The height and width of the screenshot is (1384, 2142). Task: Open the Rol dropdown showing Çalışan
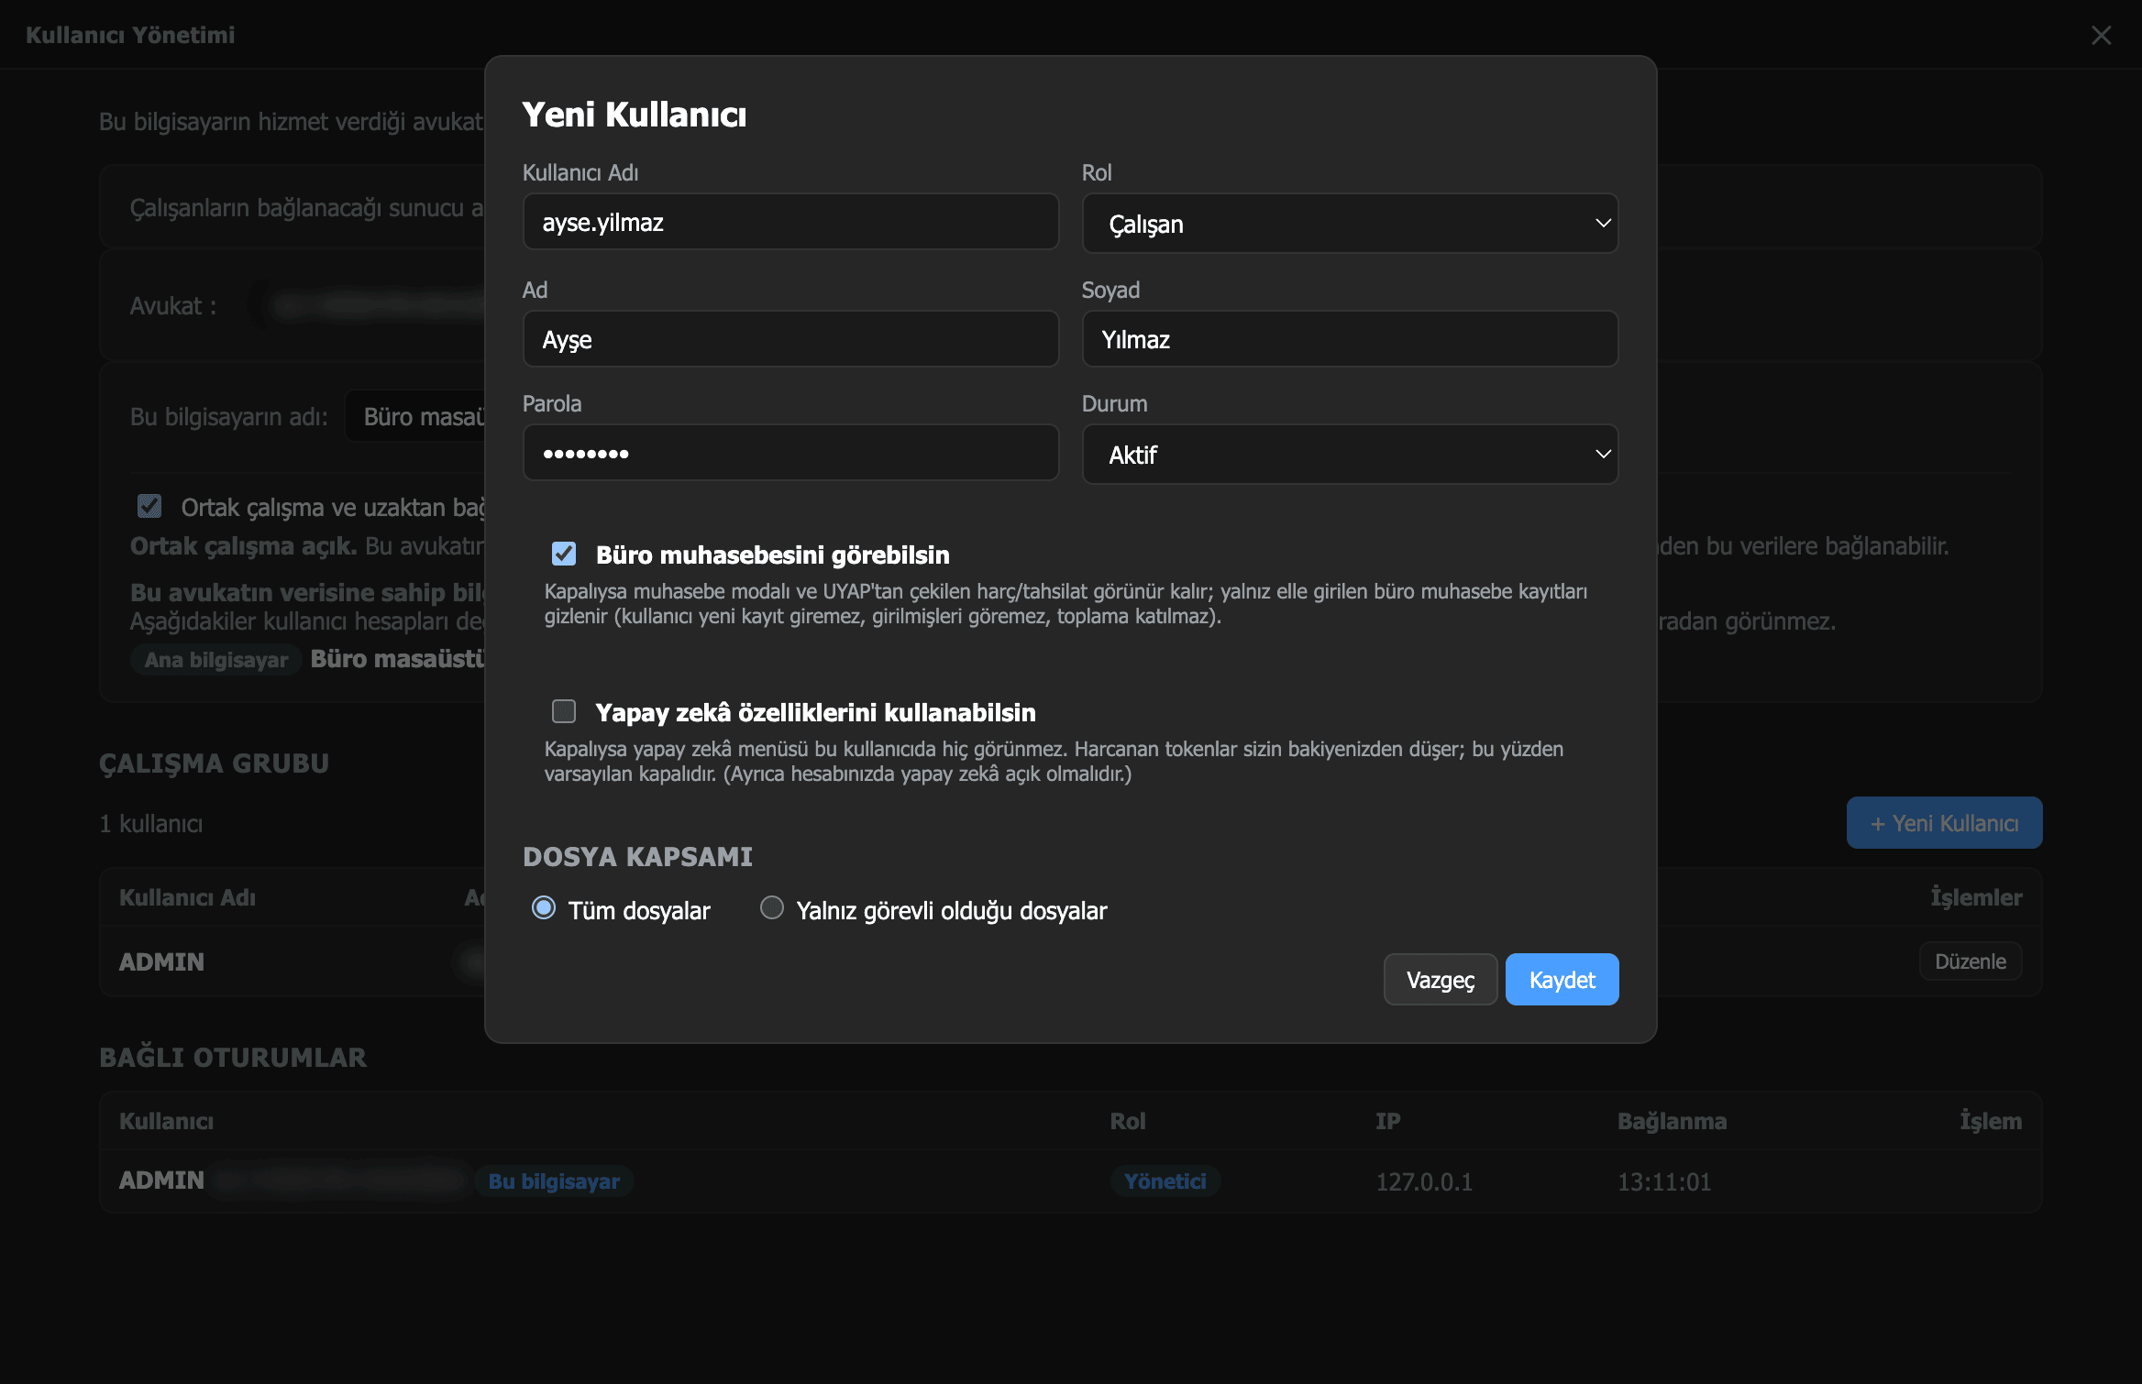click(x=1350, y=224)
